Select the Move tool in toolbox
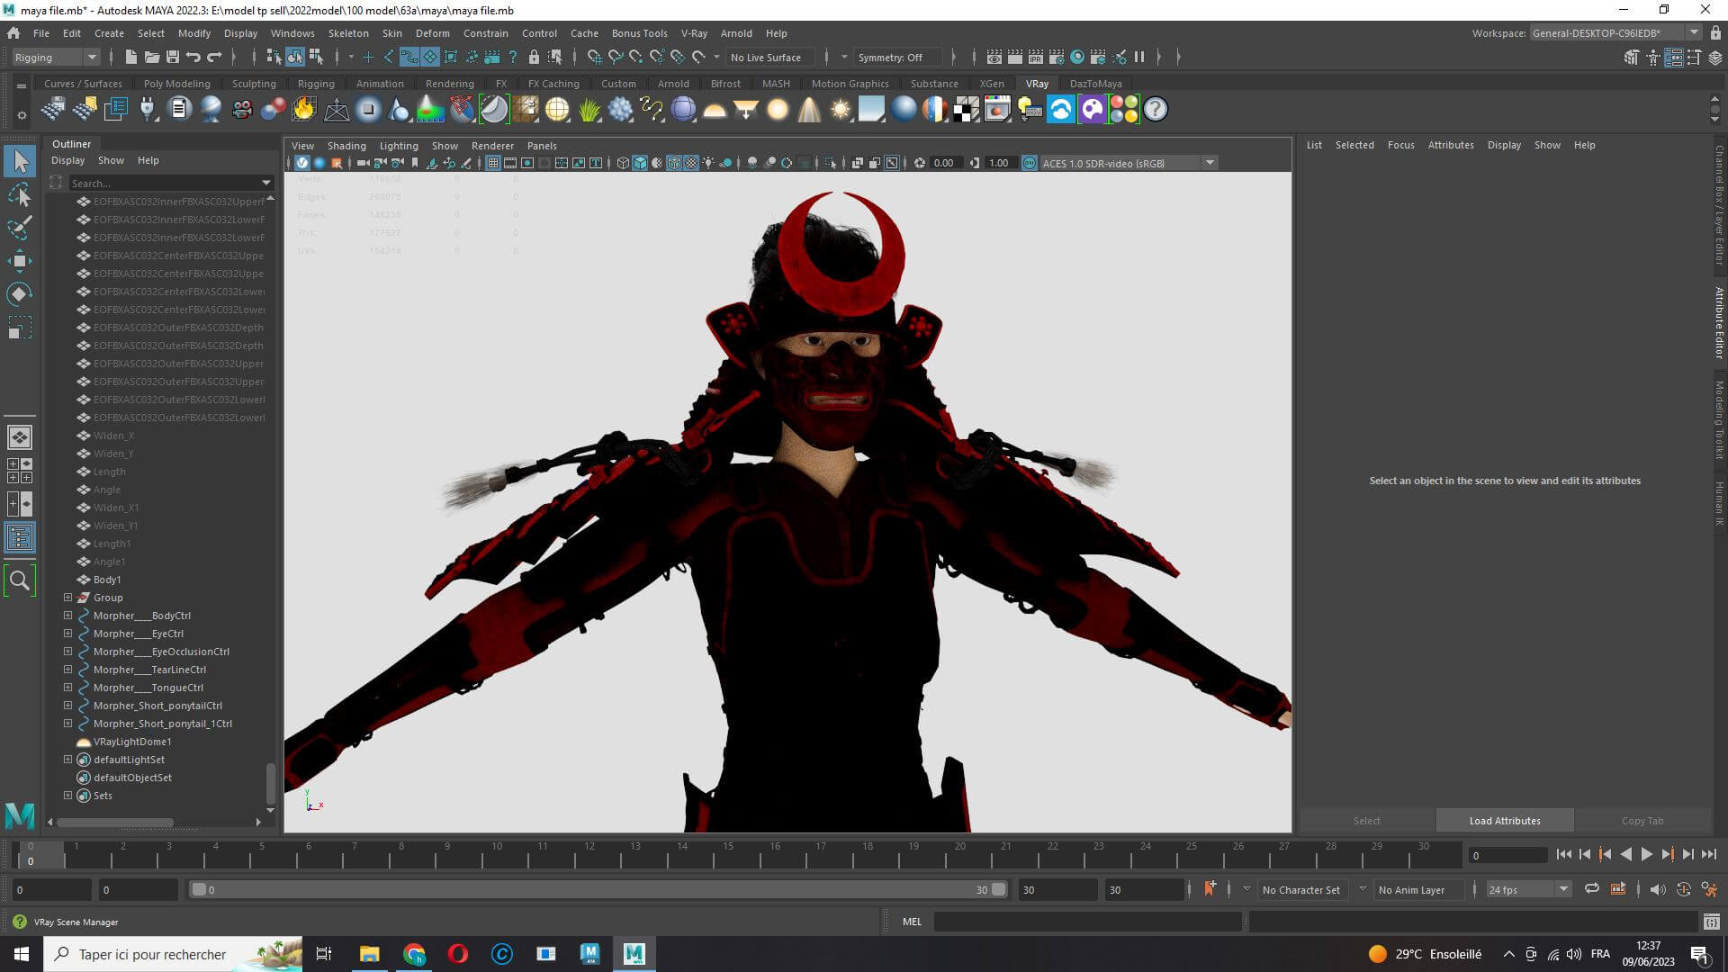1728x972 pixels. [19, 261]
